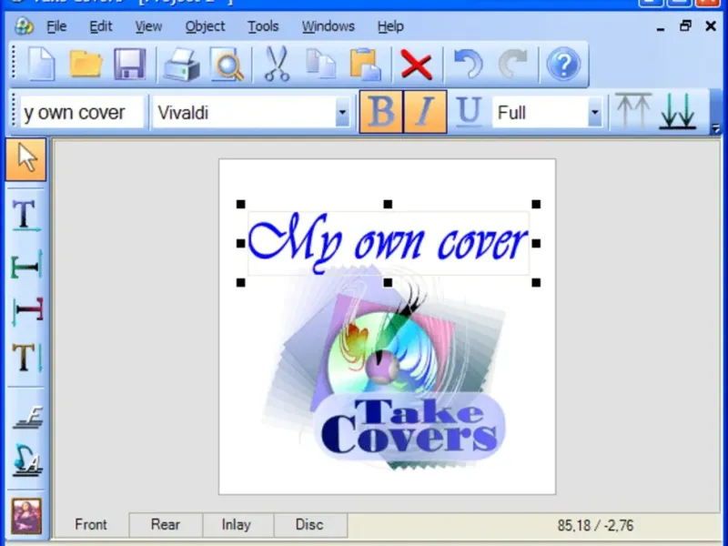Save the project with the floppy disk icon
Screen dimensions: 728x546
pyautogui.click(x=130, y=64)
